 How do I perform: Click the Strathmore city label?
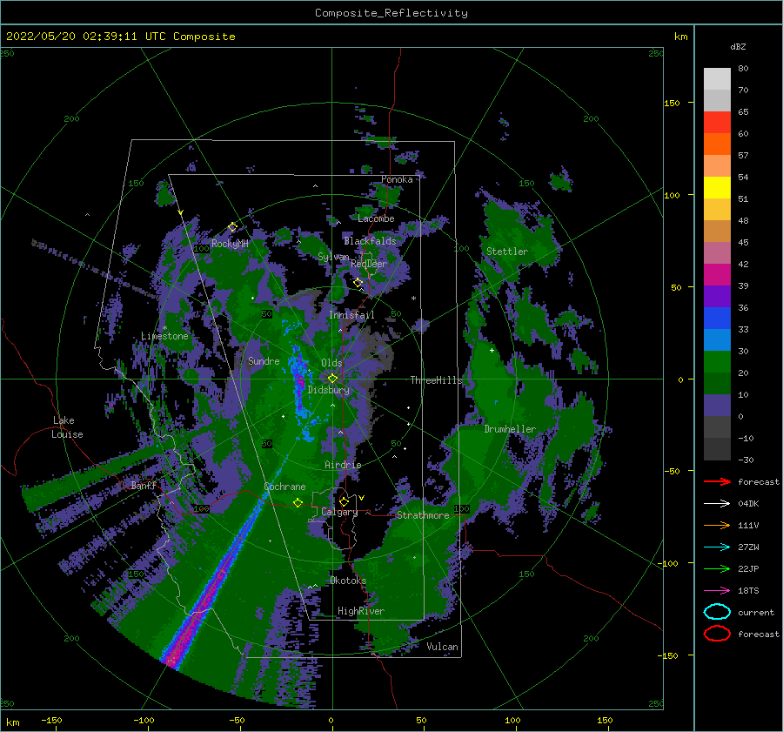423,515
